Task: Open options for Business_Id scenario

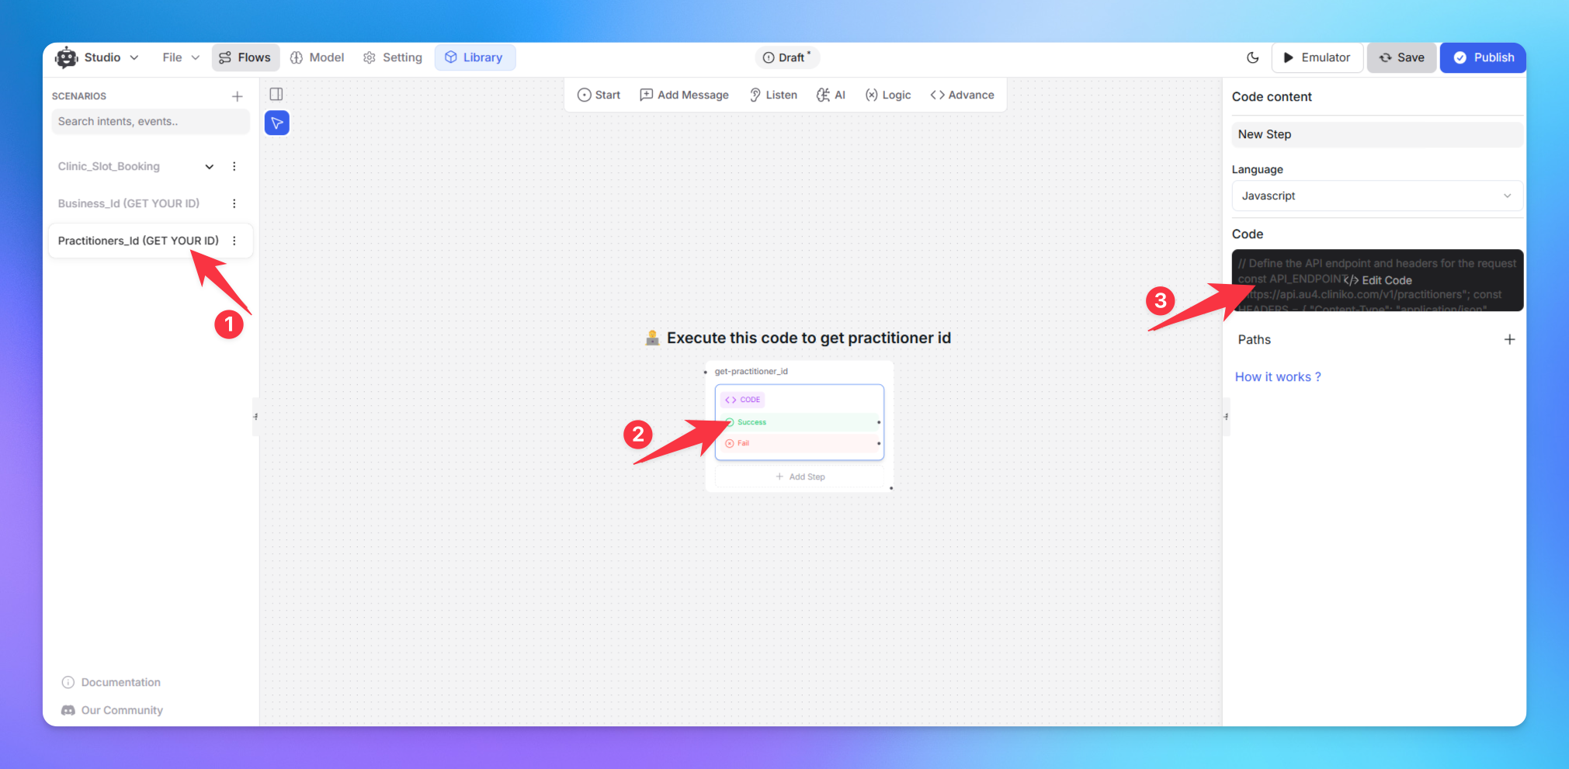Action: tap(234, 203)
